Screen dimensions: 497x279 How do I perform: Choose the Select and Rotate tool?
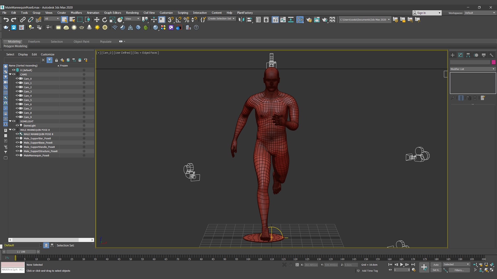pyautogui.click(x=105, y=20)
